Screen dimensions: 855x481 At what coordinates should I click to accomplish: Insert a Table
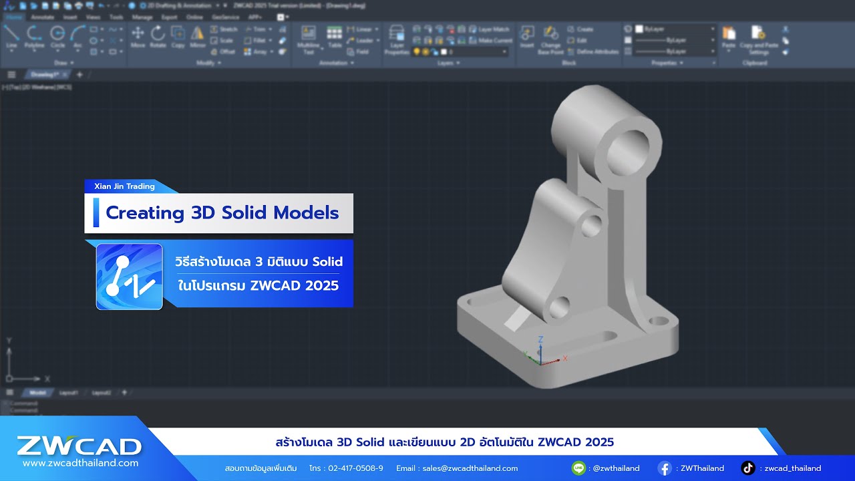point(335,37)
